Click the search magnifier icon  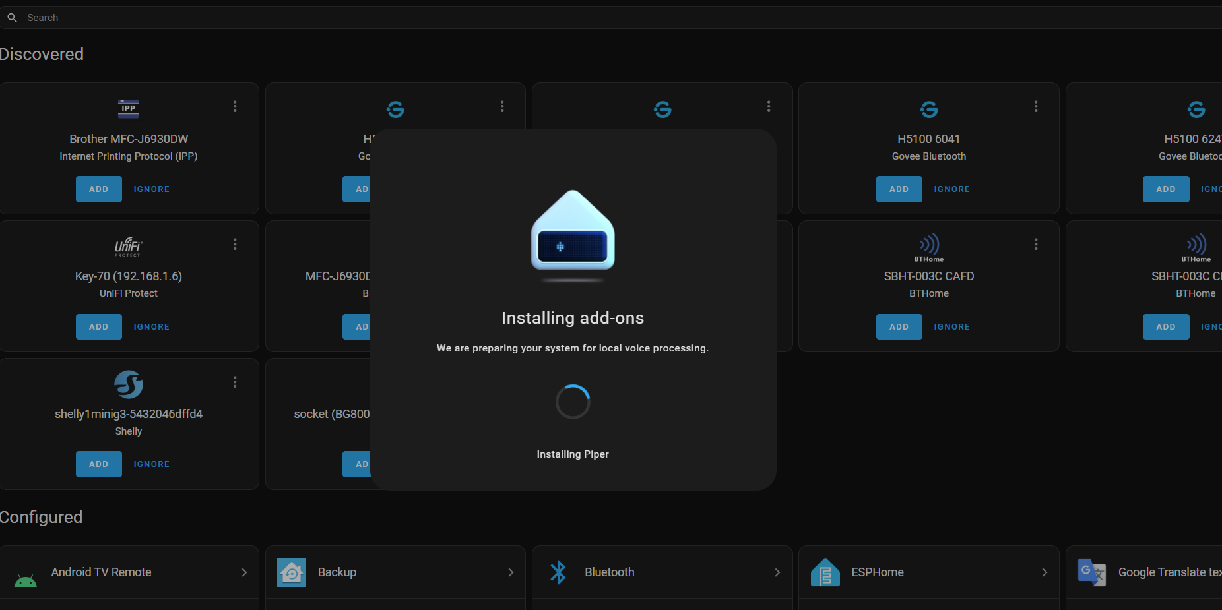12,18
